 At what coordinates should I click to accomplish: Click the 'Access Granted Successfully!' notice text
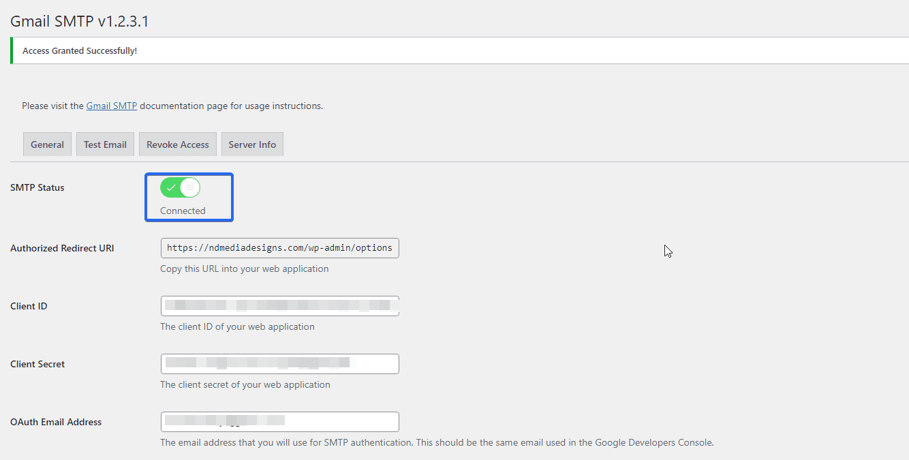80,51
